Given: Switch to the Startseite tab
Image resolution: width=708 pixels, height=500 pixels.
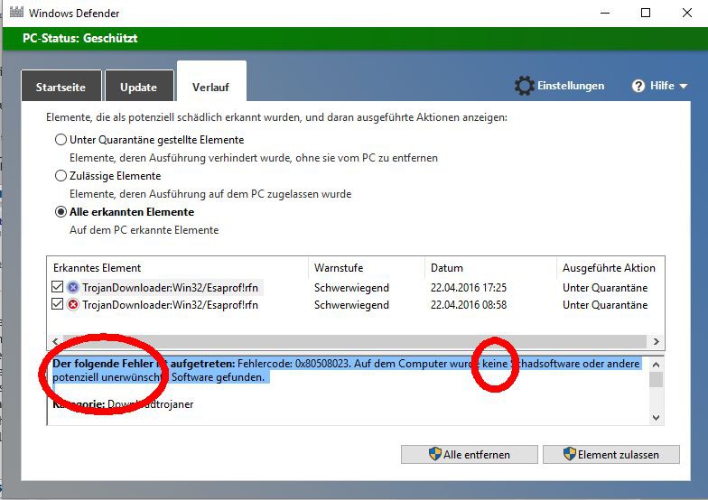Looking at the screenshot, I should click(61, 87).
